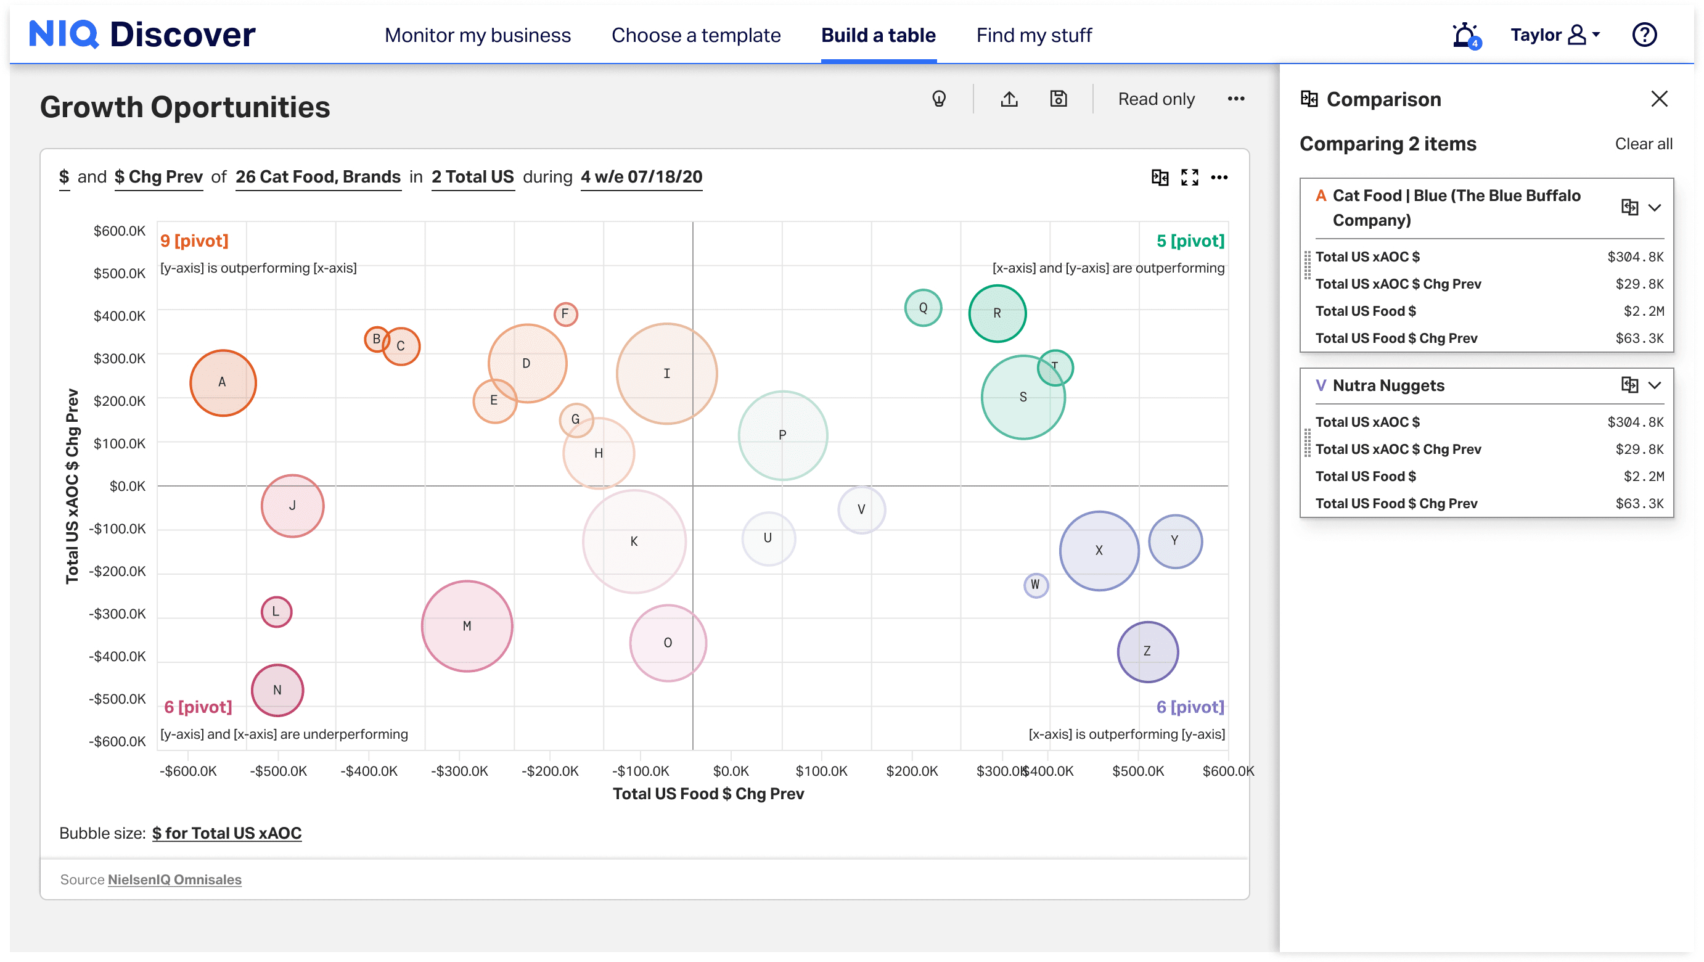Close the Comparison panel
Screen dimensions: 1704x962
(1659, 99)
